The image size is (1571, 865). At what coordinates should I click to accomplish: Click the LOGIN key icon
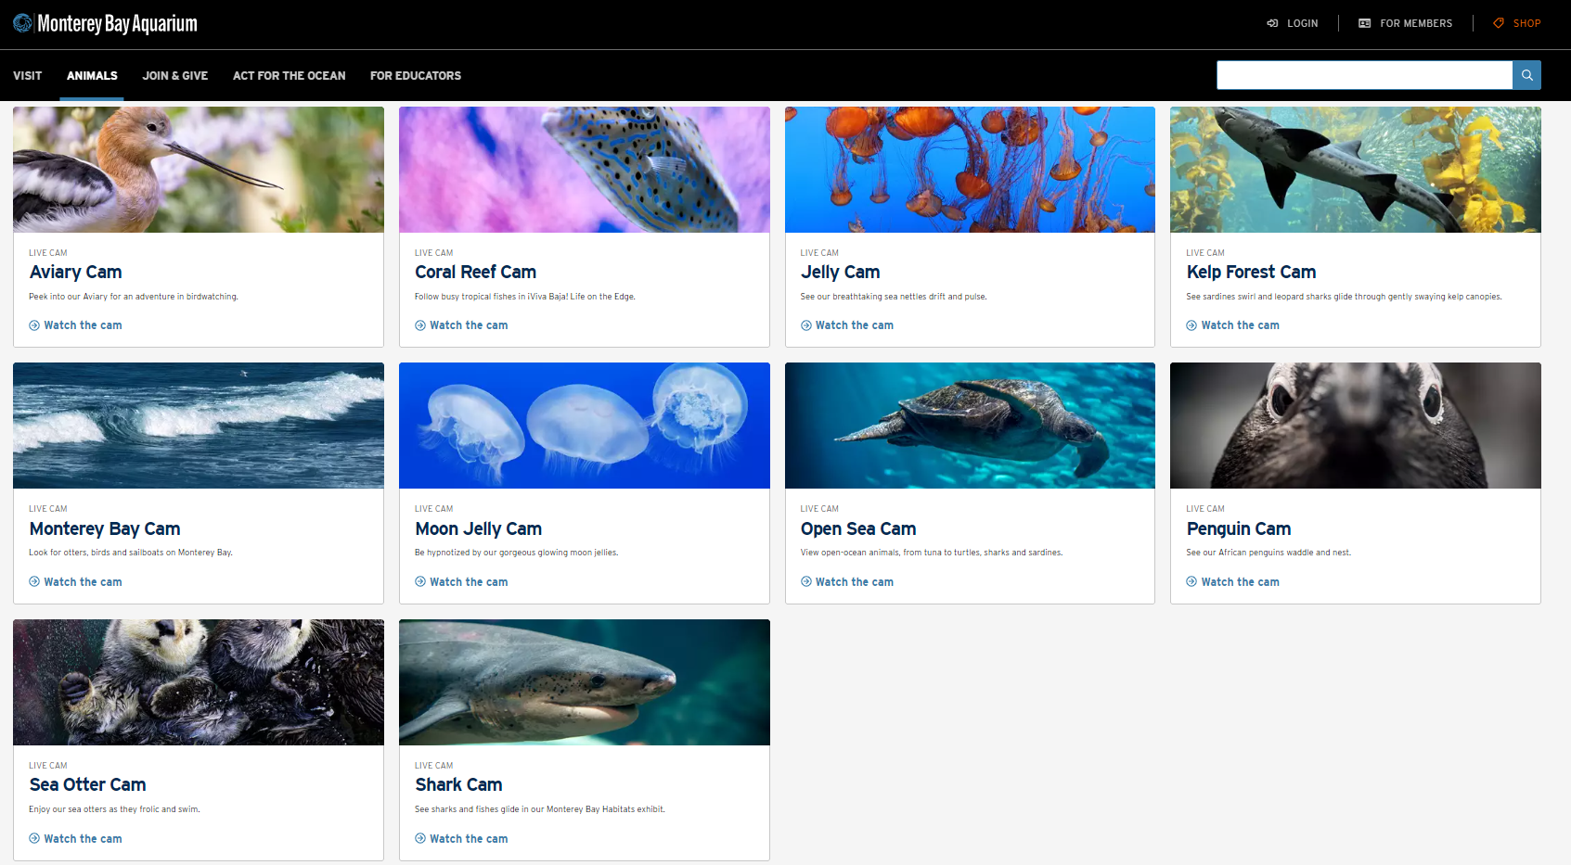[1271, 23]
